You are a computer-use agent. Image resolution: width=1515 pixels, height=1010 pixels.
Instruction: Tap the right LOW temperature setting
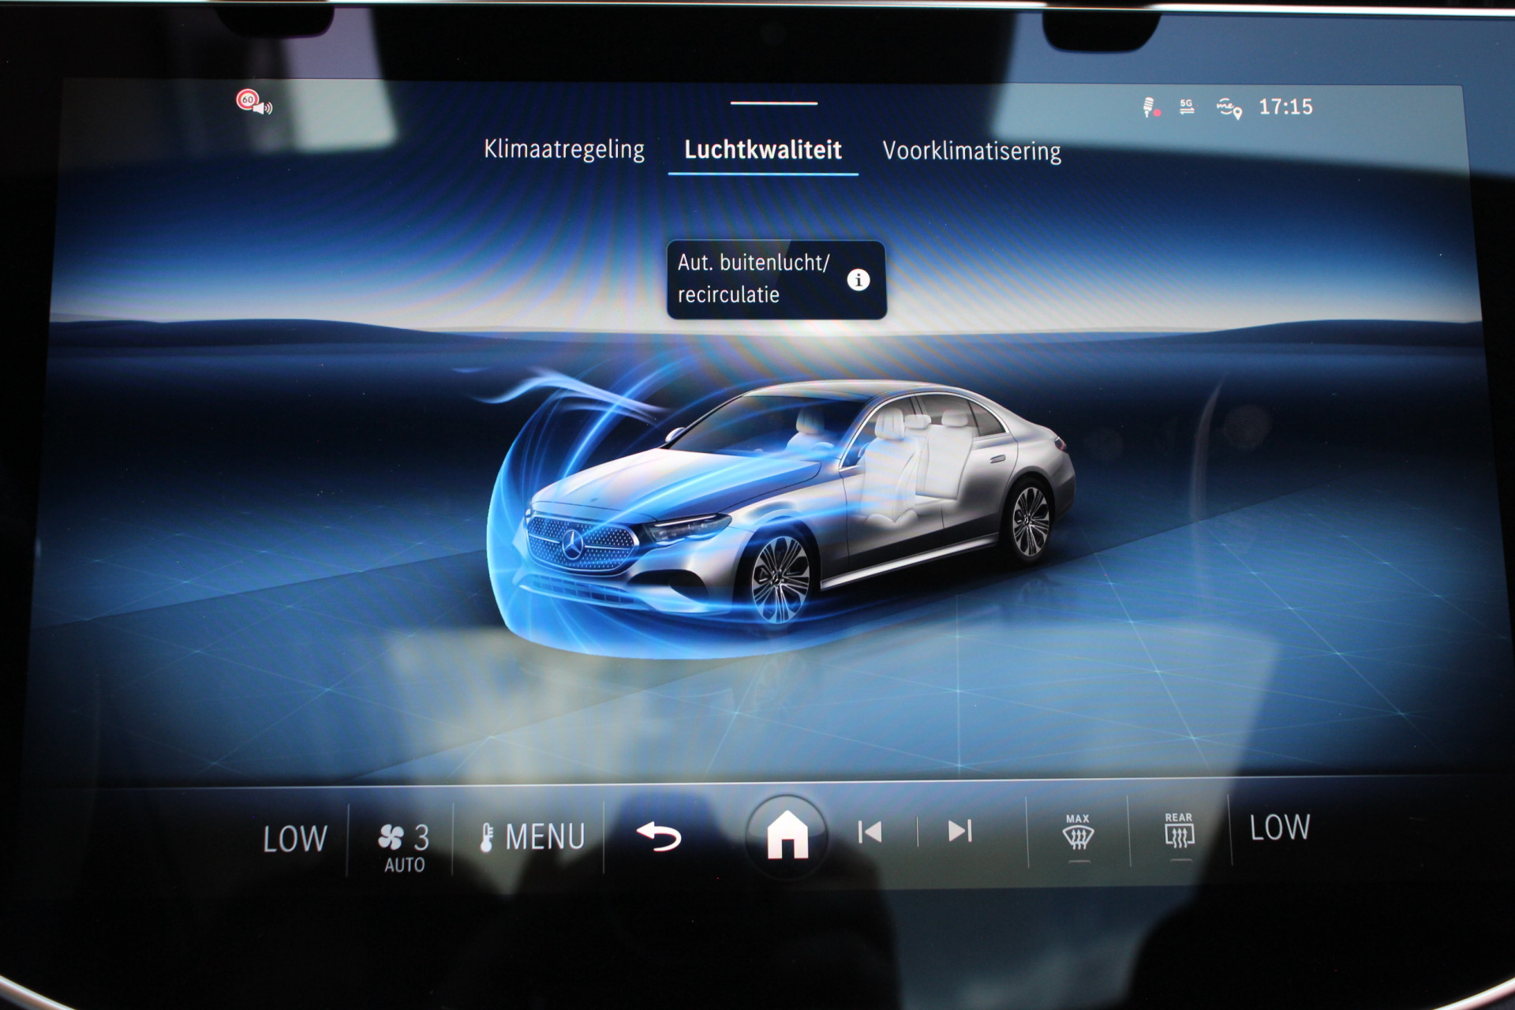tap(1279, 828)
